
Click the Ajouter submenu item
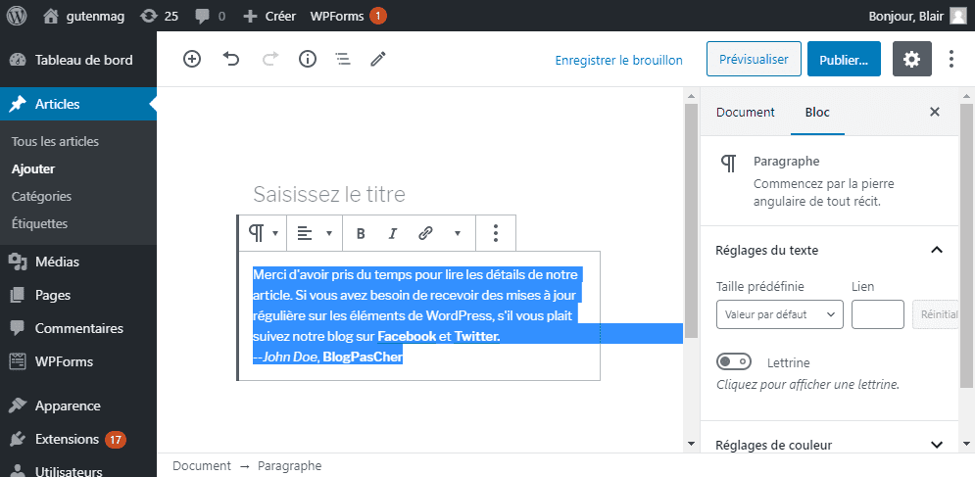33,168
